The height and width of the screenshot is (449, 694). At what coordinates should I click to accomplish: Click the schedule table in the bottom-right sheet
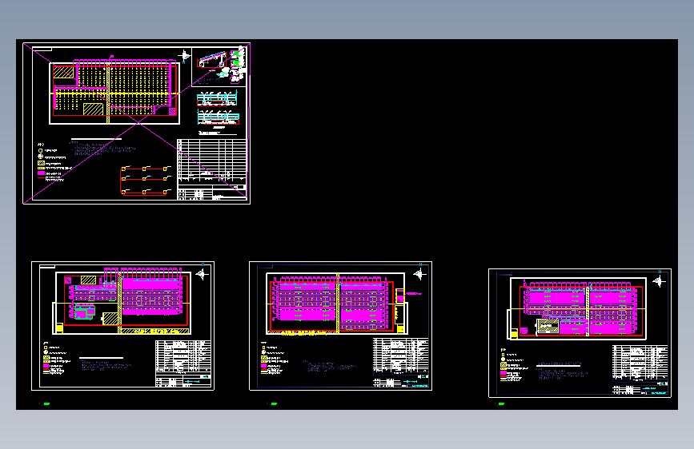(x=640, y=363)
